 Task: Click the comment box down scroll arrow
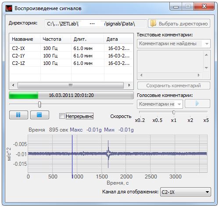(x=206, y=68)
